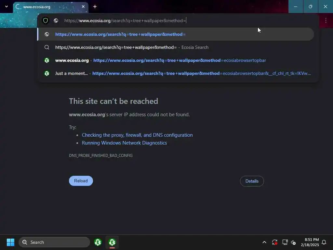Show hidden system tray icons chevron
The image size is (333, 250).
264,242
